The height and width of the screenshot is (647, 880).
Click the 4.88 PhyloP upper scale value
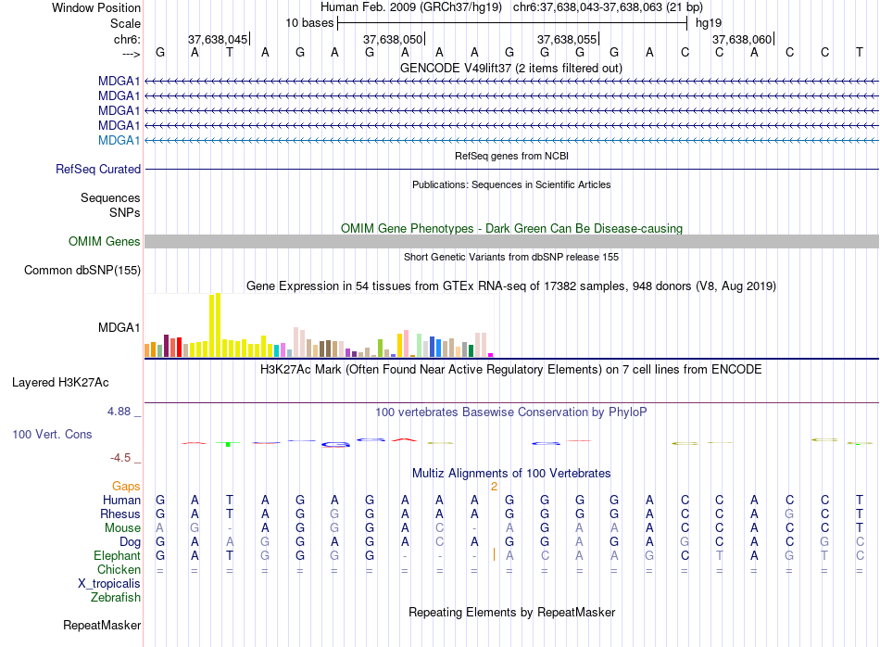(x=119, y=412)
